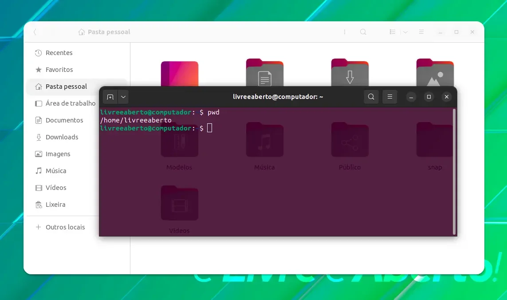Open Favoritos in the sidebar
The width and height of the screenshot is (507, 300).
click(x=77, y=70)
